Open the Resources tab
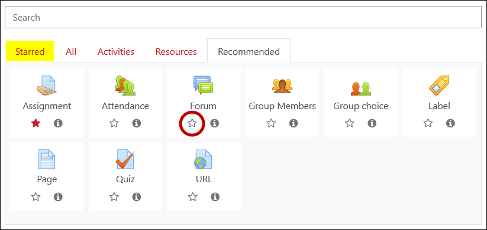This screenshot has height=230, width=487. coord(176,51)
